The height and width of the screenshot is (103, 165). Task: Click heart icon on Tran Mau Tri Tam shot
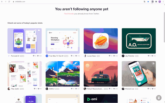76,56
